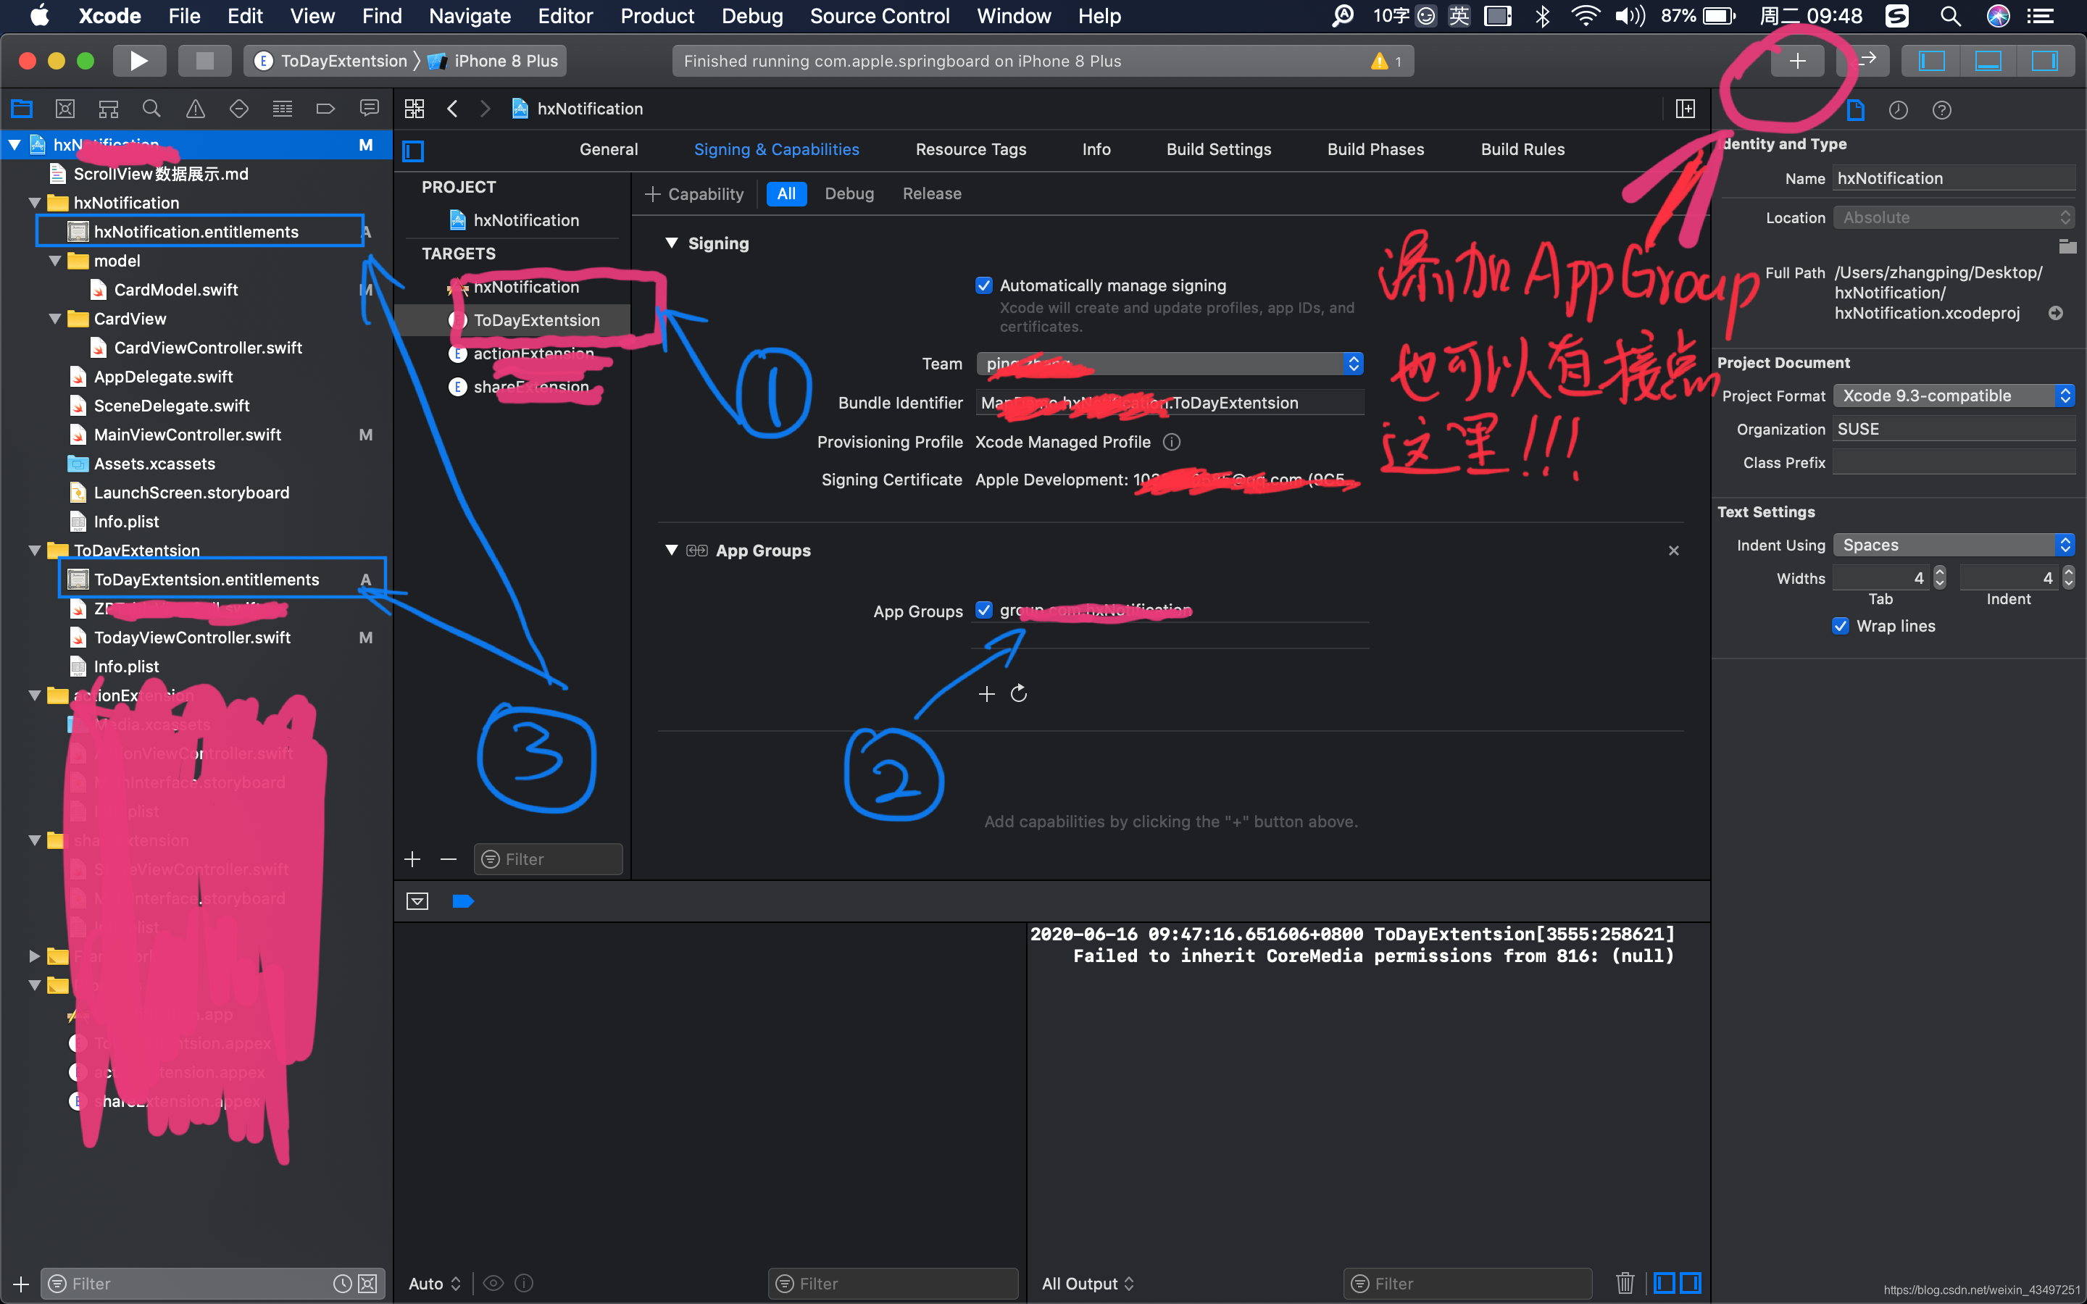Open the Breakpoint navigator
The image size is (2087, 1304).
325,109
